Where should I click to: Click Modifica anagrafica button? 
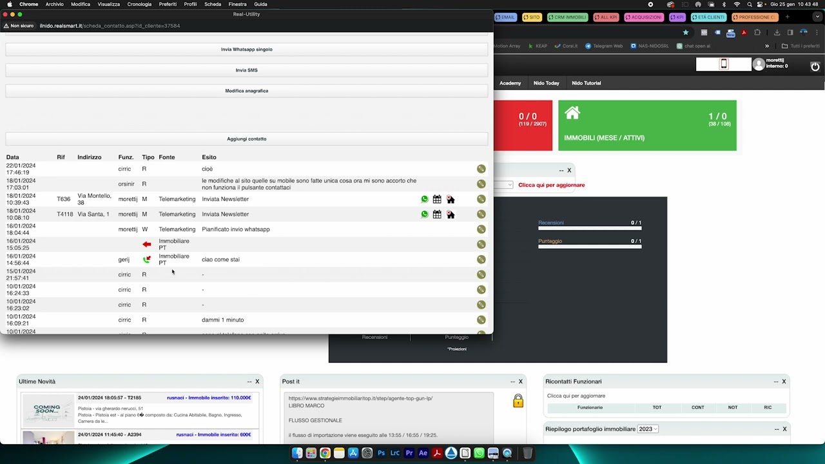coord(246,91)
